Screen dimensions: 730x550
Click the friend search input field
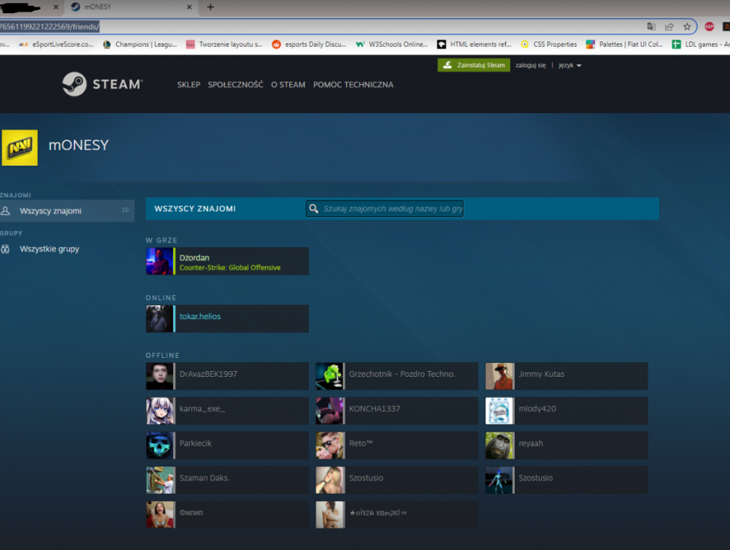point(385,209)
